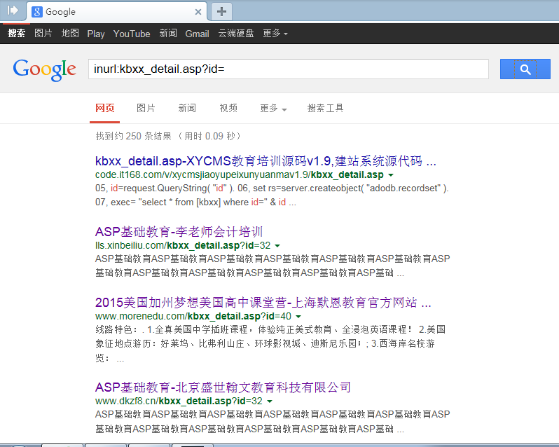The image size is (559, 447).
Task: Focus the search query input field
Action: [289, 69]
